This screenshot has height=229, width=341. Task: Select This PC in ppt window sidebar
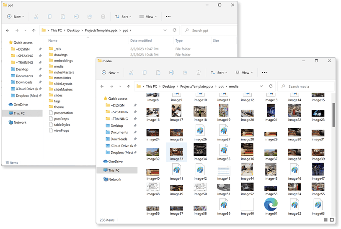point(22,113)
